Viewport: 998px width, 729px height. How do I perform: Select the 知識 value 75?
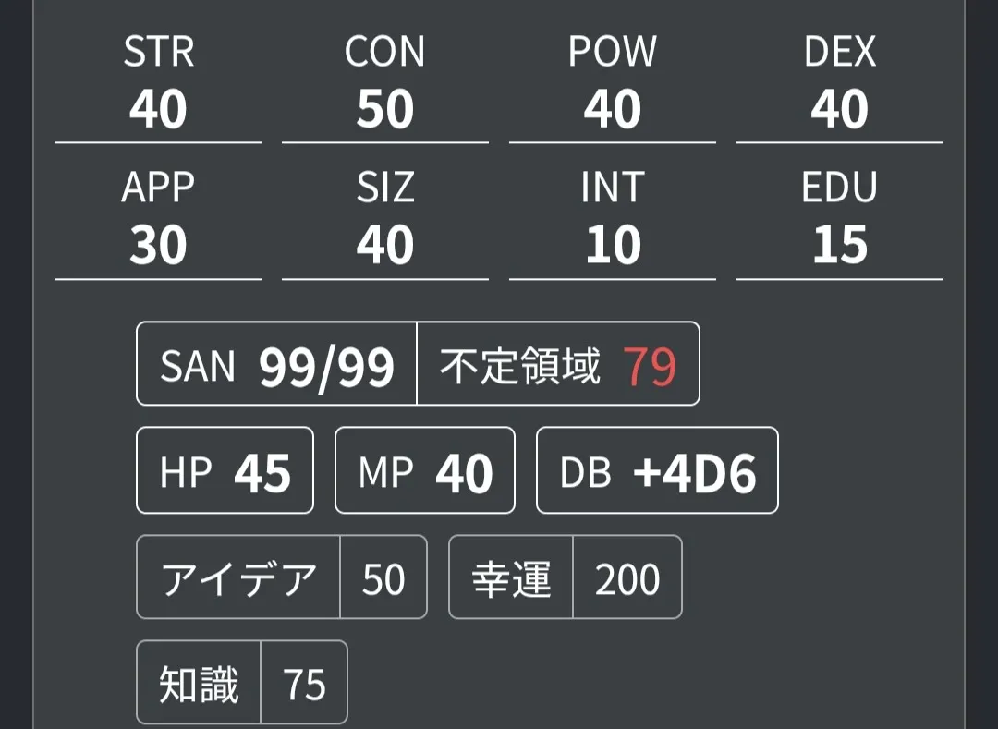tap(304, 685)
